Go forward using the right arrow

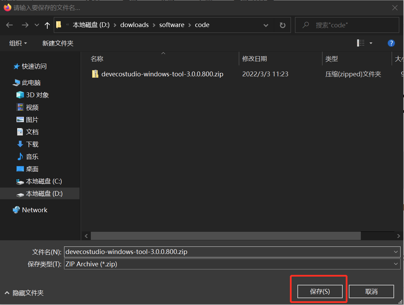(25, 25)
